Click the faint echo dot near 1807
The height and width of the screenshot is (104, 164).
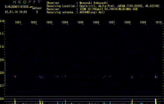coord(110,77)
